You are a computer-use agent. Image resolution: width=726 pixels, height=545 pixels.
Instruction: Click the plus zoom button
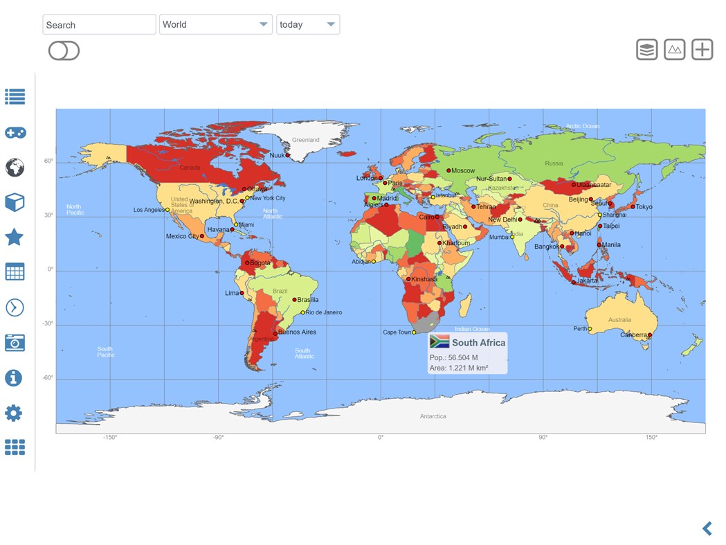tap(702, 48)
